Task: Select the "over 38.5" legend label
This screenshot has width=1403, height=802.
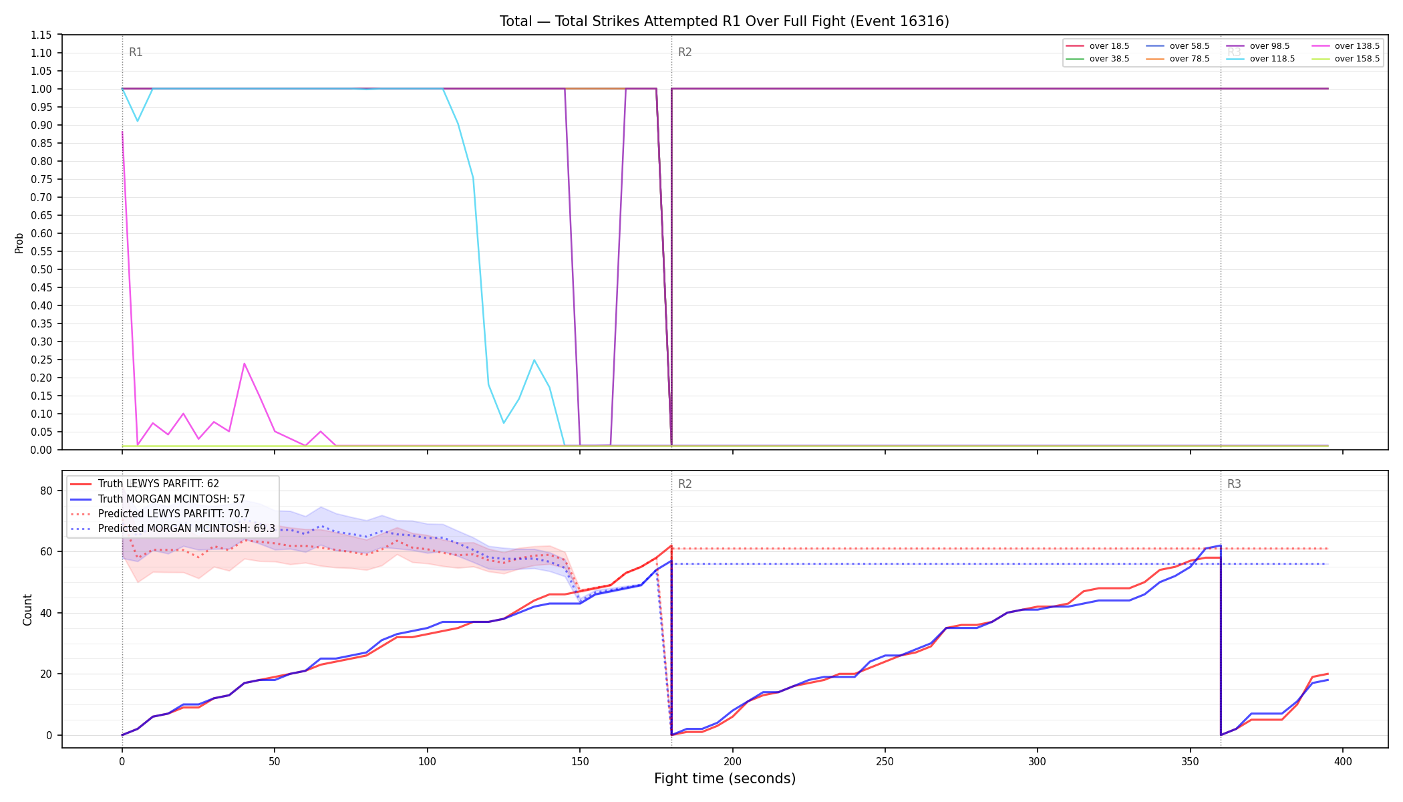Action: coord(1109,59)
